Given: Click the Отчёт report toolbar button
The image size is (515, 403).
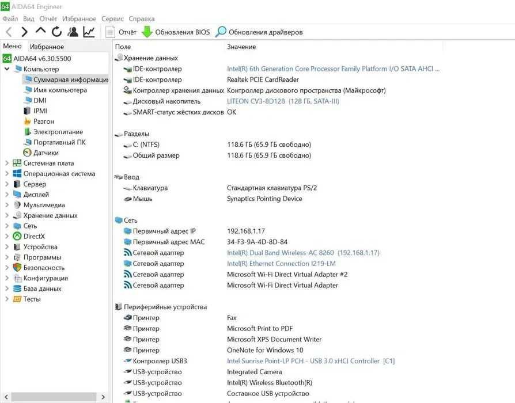Looking at the screenshot, I should 120,32.
